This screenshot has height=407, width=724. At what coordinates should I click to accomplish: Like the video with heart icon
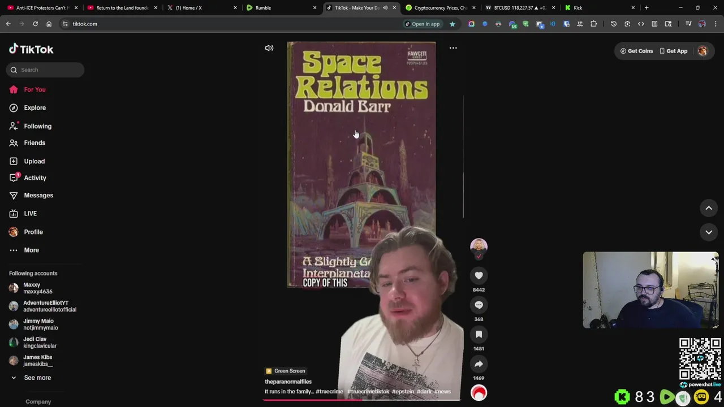479,275
